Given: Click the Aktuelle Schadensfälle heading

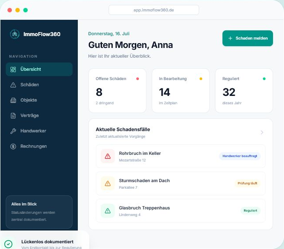Looking at the screenshot, I should 123,129.
